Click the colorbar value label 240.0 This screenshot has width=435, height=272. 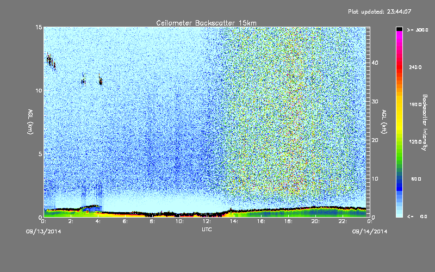click(x=415, y=67)
